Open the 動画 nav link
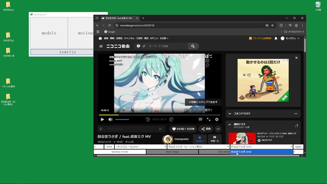This screenshot has width=327, height=184. pos(106,39)
